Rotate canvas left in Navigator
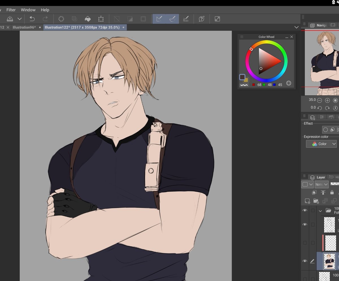Screen dimensions: 339x281 click(x=320, y=108)
